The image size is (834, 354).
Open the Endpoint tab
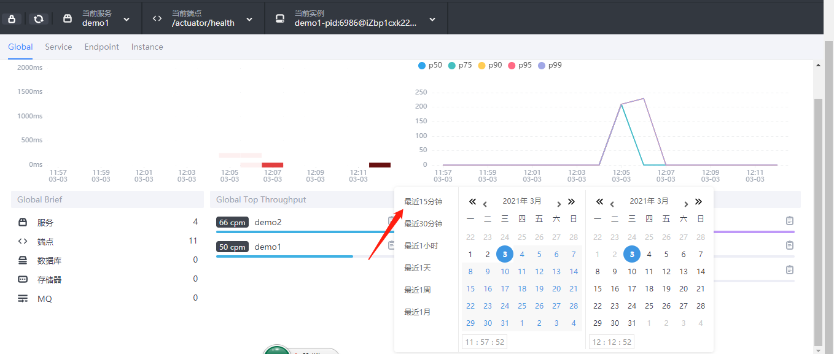tap(102, 47)
